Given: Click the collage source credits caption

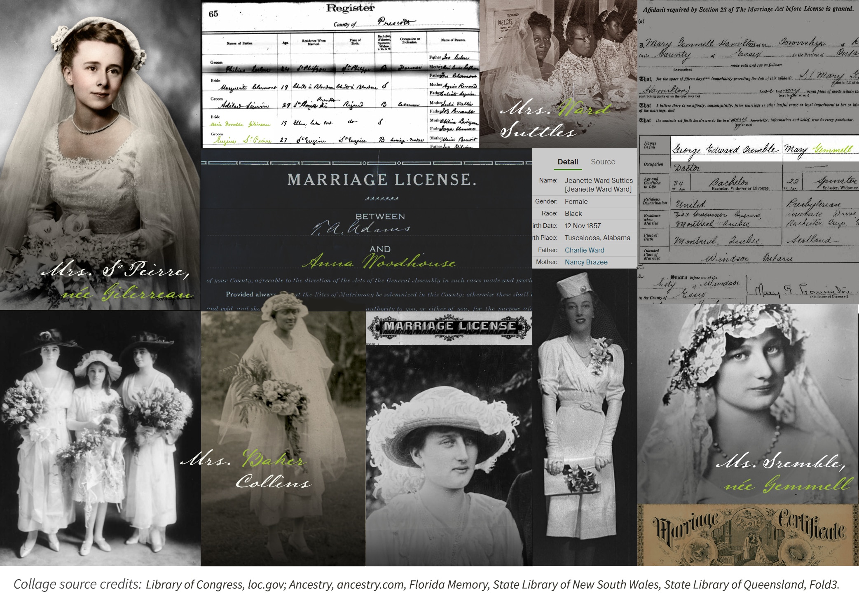Looking at the screenshot, I should point(426,584).
